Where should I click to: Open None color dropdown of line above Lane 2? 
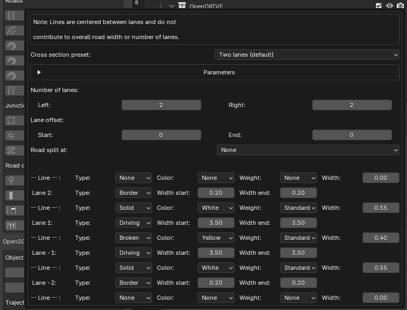point(216,178)
